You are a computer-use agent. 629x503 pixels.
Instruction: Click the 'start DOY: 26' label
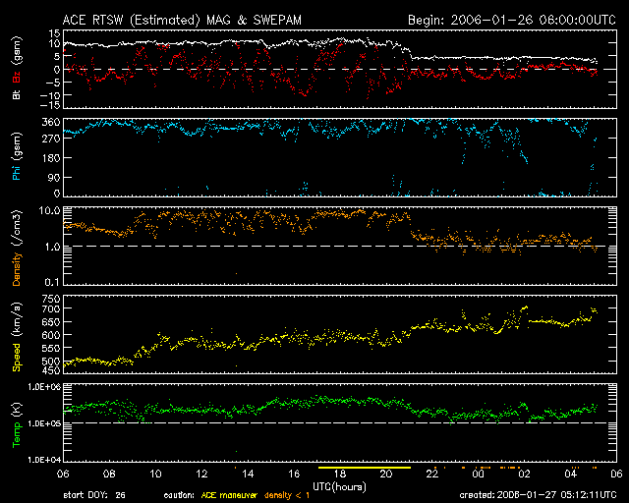coord(94,494)
